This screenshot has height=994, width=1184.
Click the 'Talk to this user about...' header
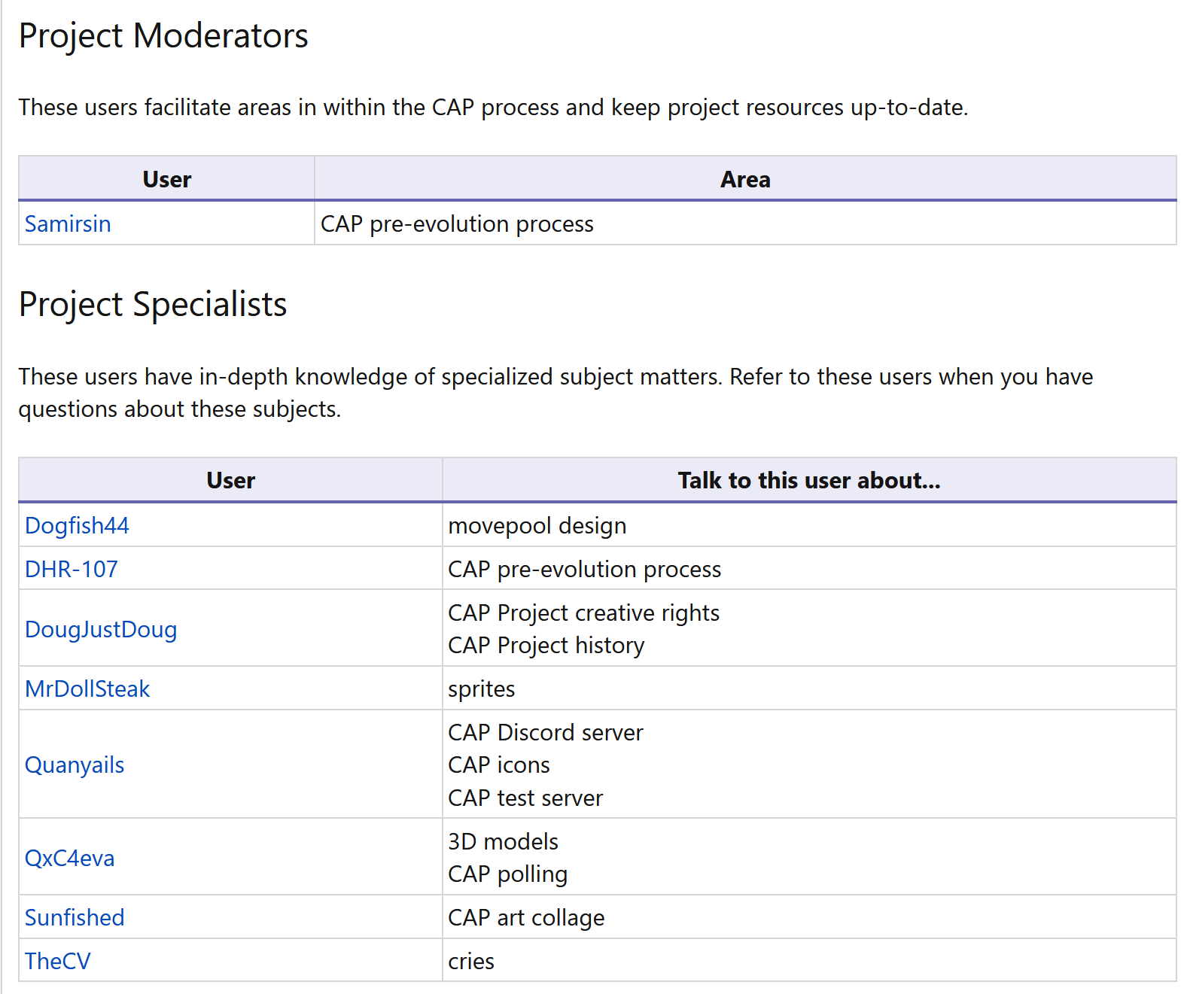(x=809, y=480)
